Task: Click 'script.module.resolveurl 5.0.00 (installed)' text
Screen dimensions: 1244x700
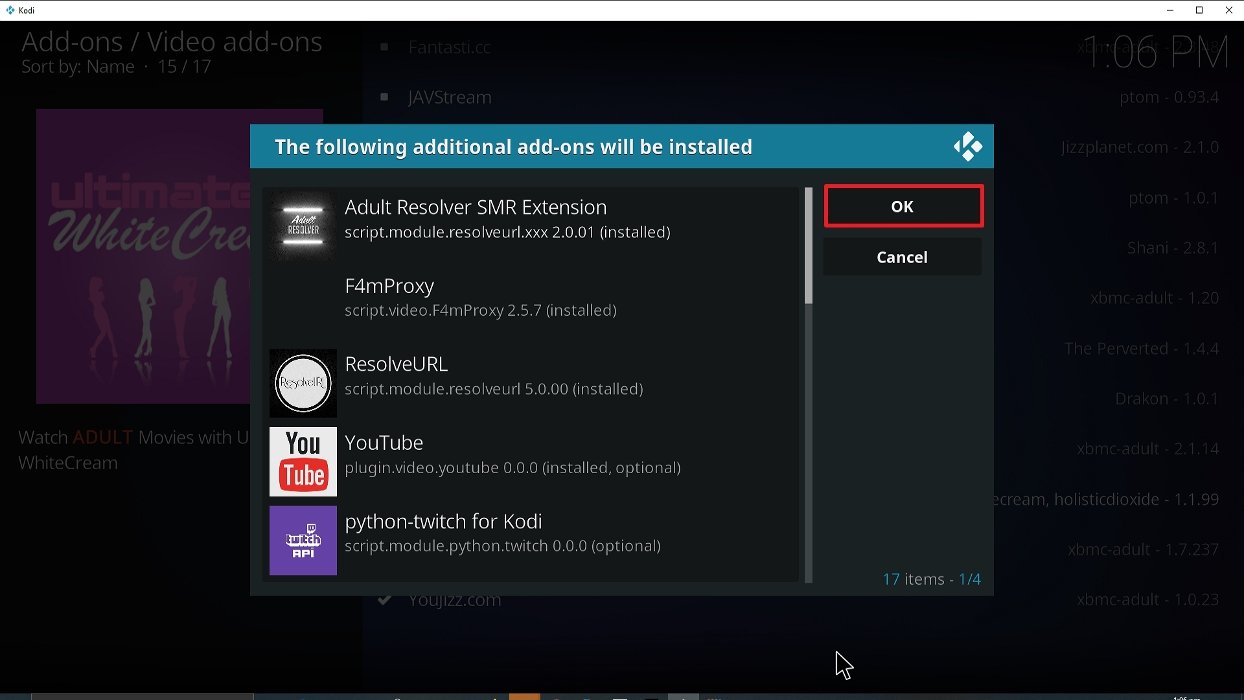Action: tap(494, 389)
